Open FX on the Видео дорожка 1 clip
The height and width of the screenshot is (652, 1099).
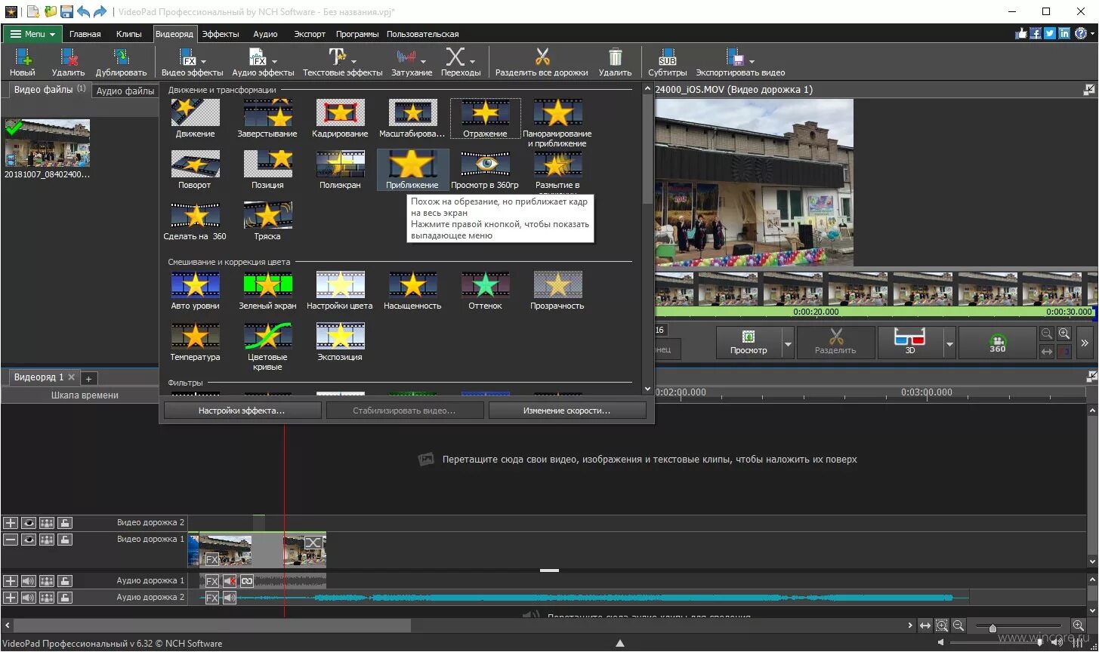212,559
